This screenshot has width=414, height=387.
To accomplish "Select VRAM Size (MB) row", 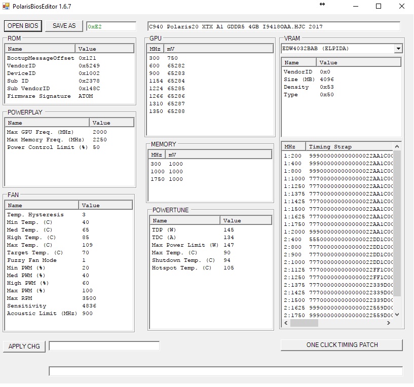I will pos(342,80).
